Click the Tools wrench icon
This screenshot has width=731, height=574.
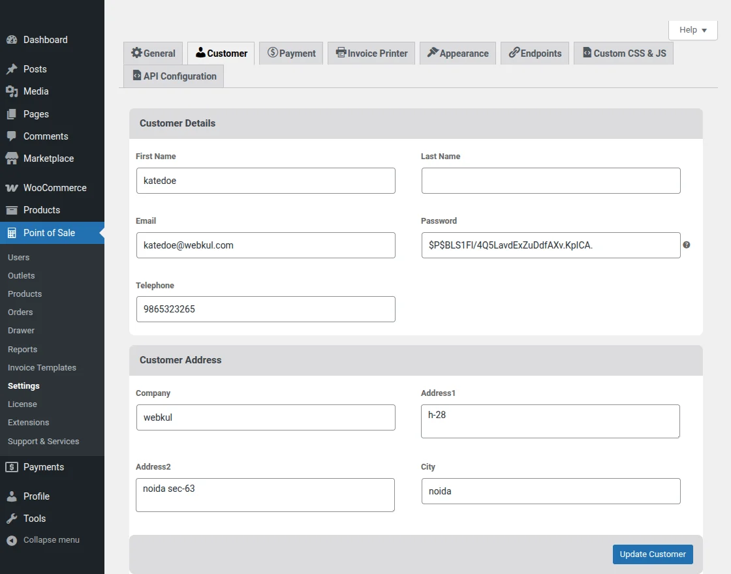[12, 519]
